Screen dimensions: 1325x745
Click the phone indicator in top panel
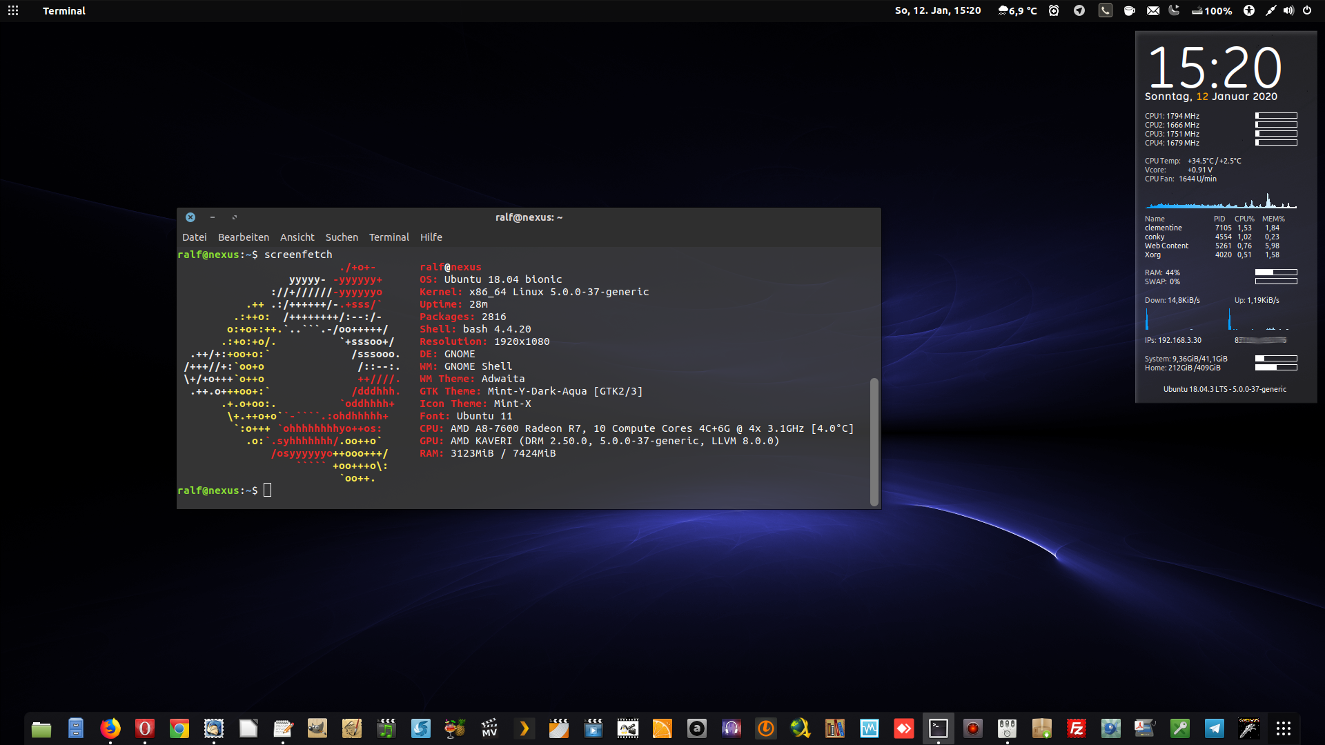tap(1106, 10)
